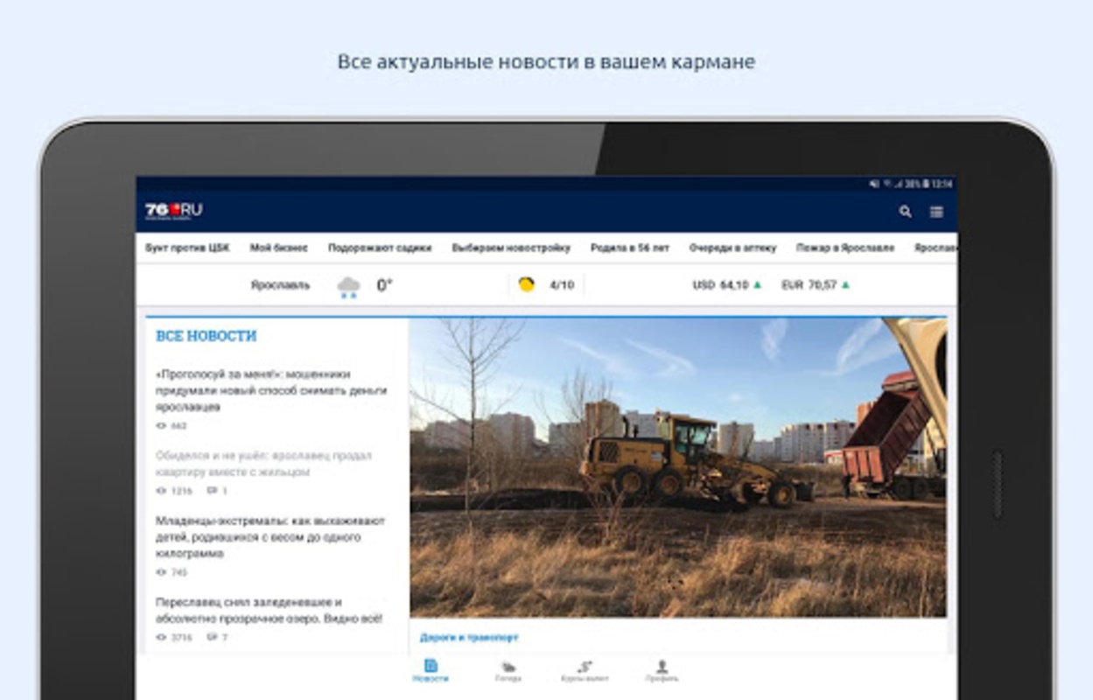1093x700 pixels.
Task: Click the 'Все новости' heading
Action: point(206,336)
